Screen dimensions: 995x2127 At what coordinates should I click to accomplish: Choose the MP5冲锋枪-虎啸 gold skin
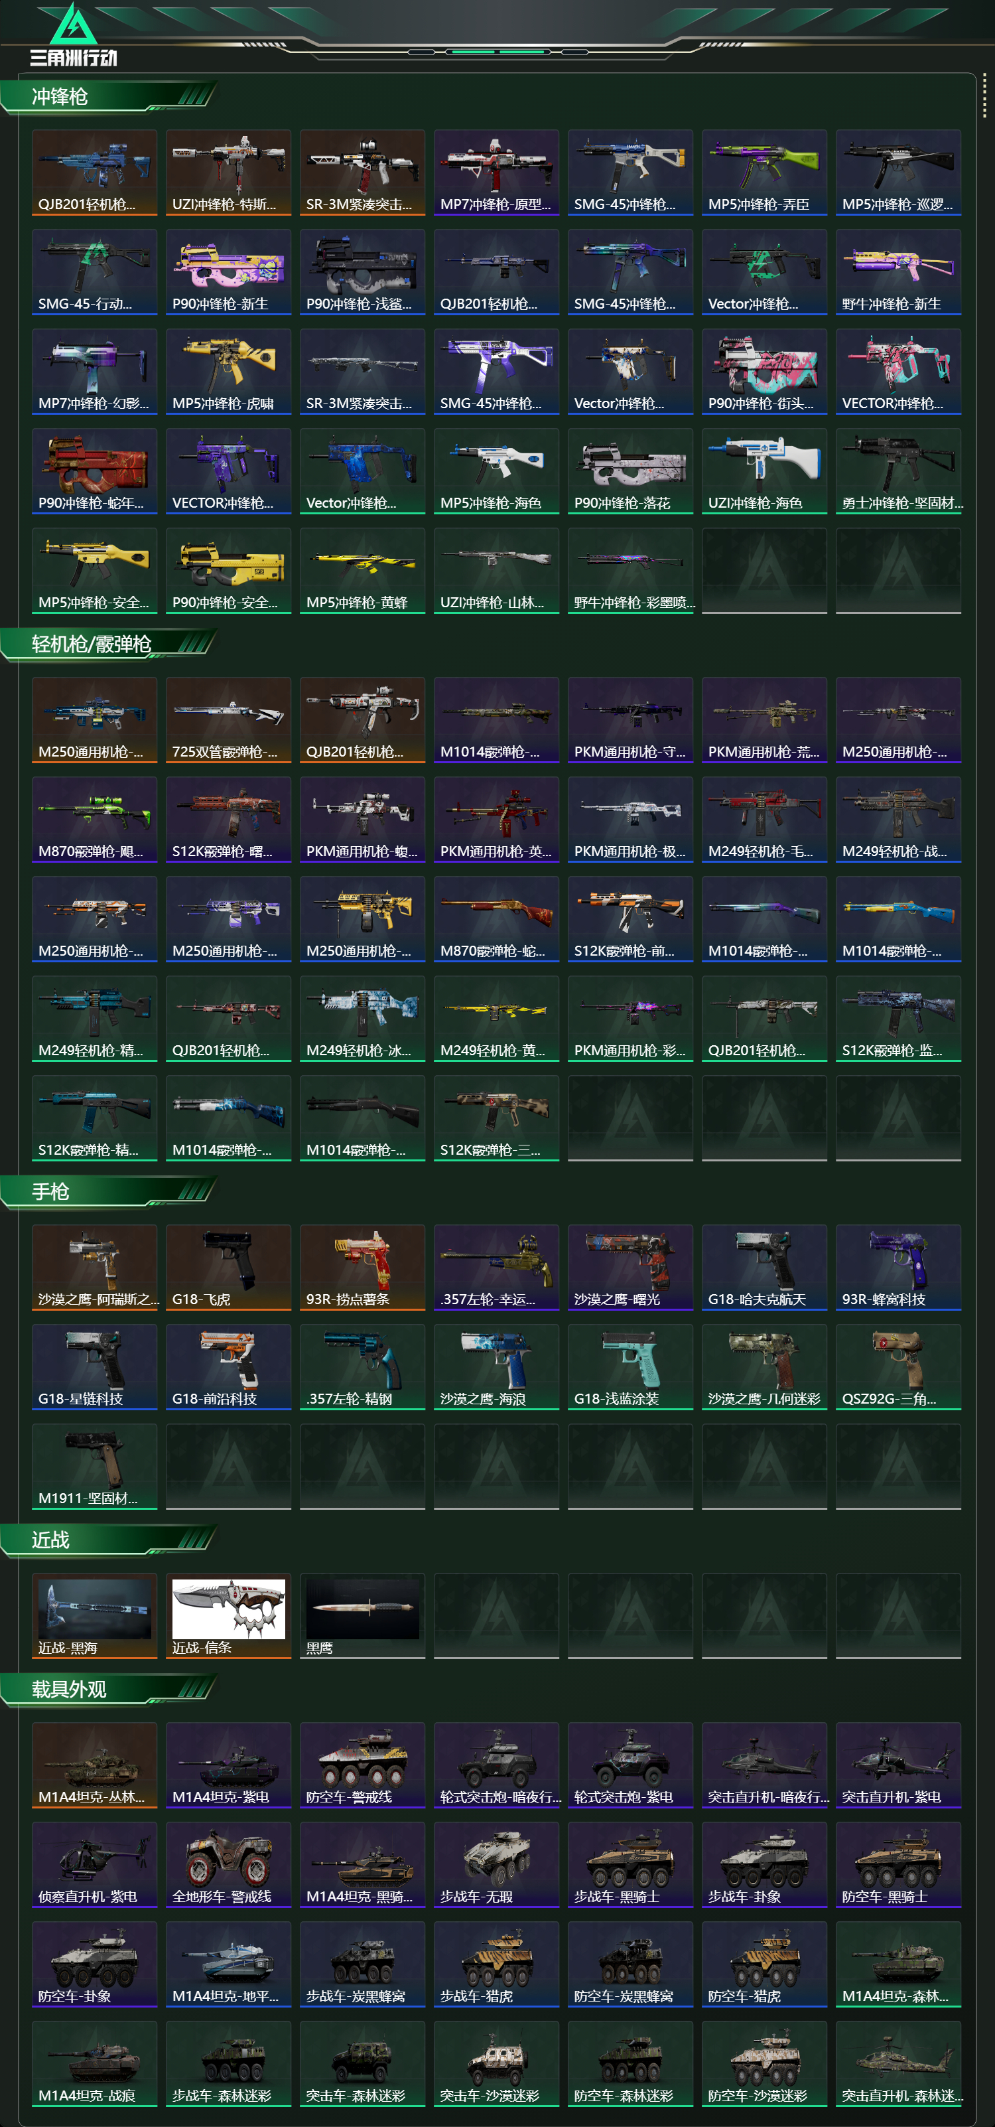pos(229,372)
